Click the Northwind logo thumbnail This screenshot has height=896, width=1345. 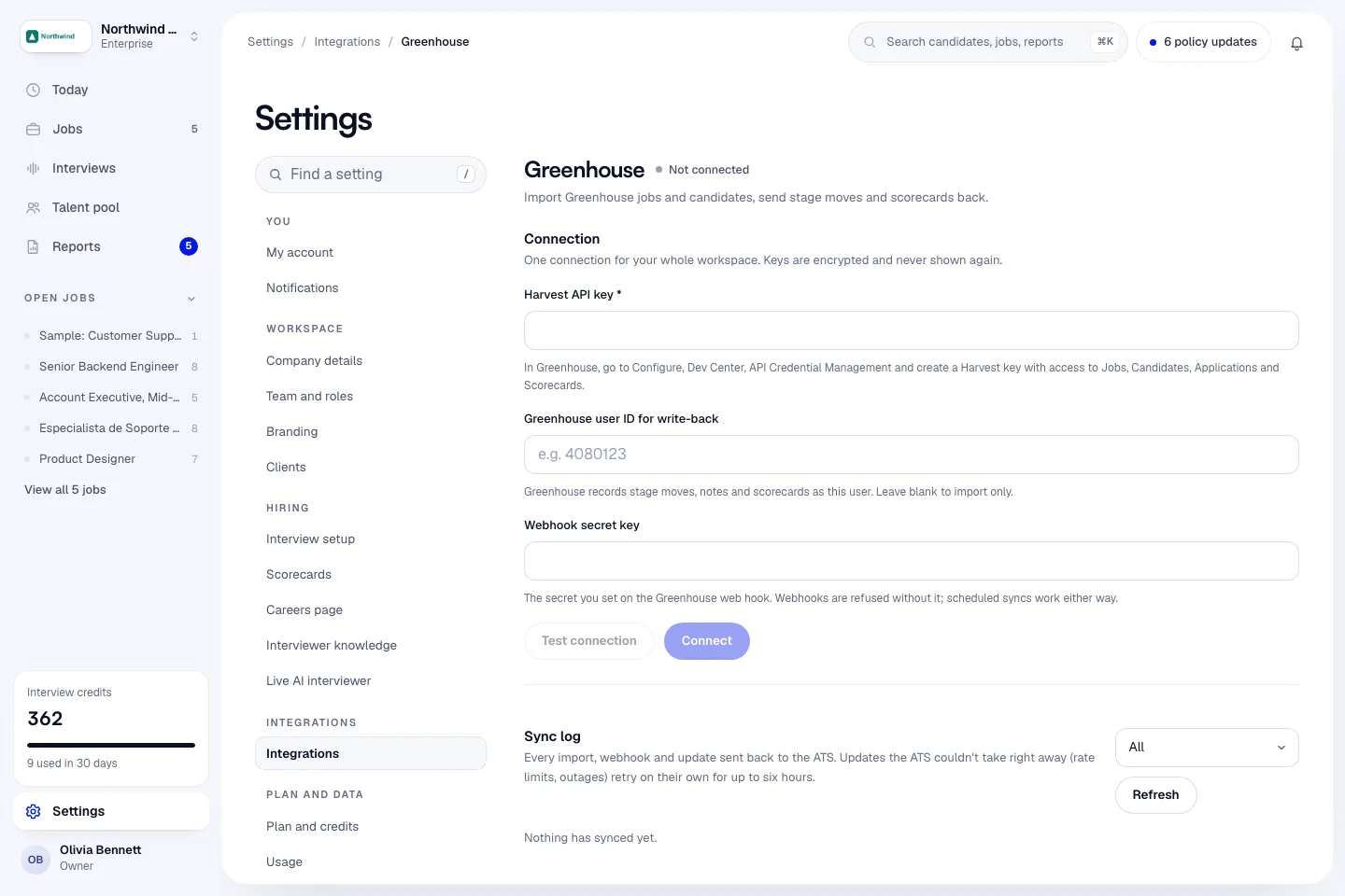coord(56,36)
